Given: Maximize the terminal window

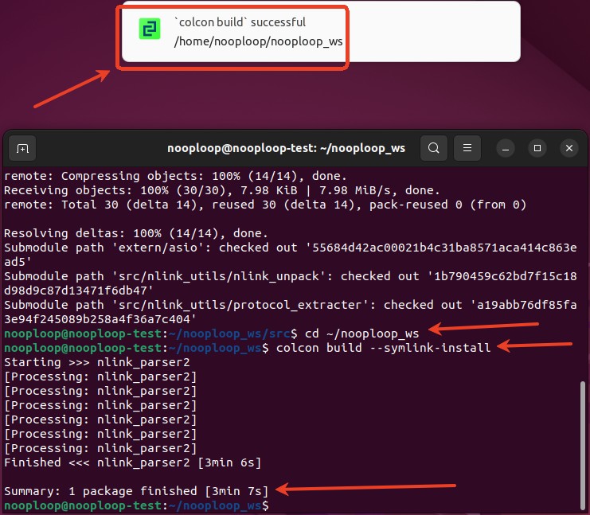Looking at the screenshot, I should tap(537, 148).
